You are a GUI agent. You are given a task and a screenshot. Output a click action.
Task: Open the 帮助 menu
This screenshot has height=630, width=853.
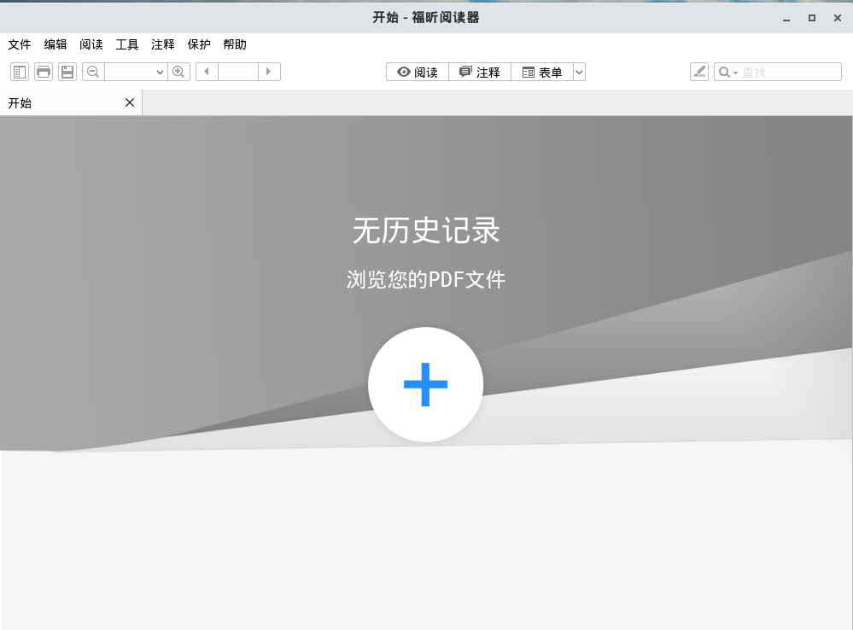(x=235, y=44)
